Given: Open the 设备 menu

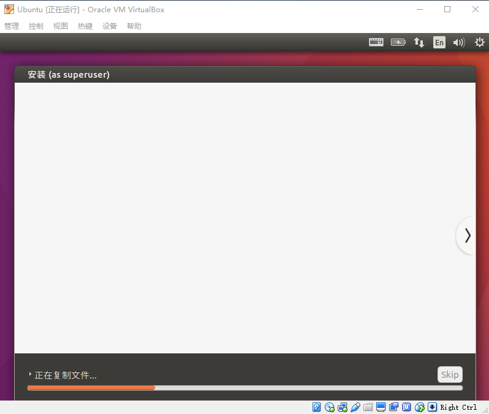Looking at the screenshot, I should tap(110, 26).
